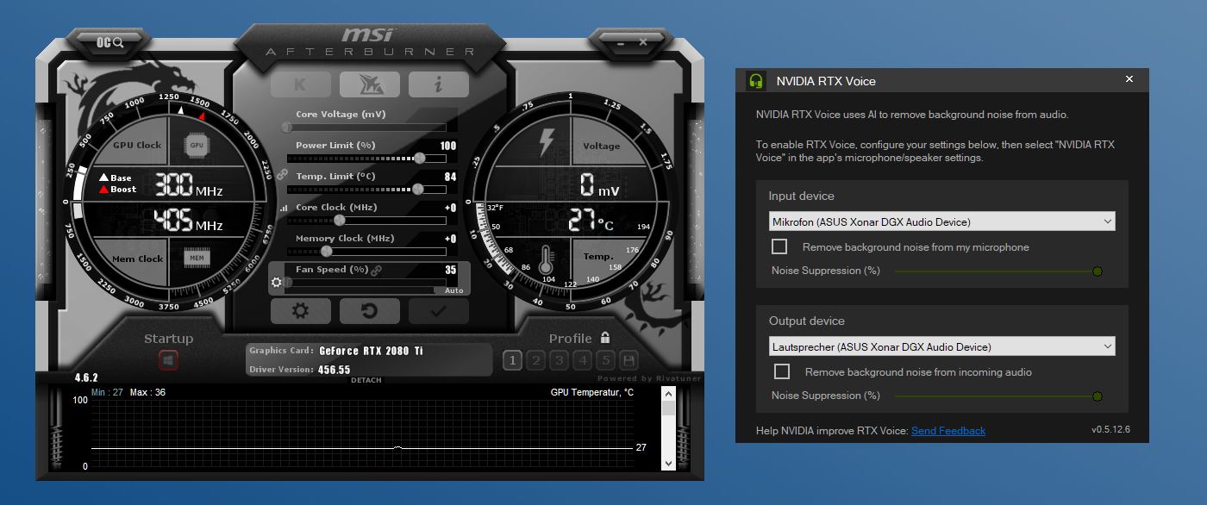This screenshot has width=1207, height=505.
Task: Open the OC Scanner in Afterburner
Action: click(x=109, y=41)
